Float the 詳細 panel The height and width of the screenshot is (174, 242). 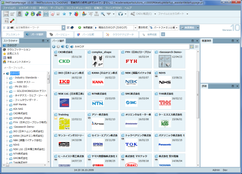(233, 86)
